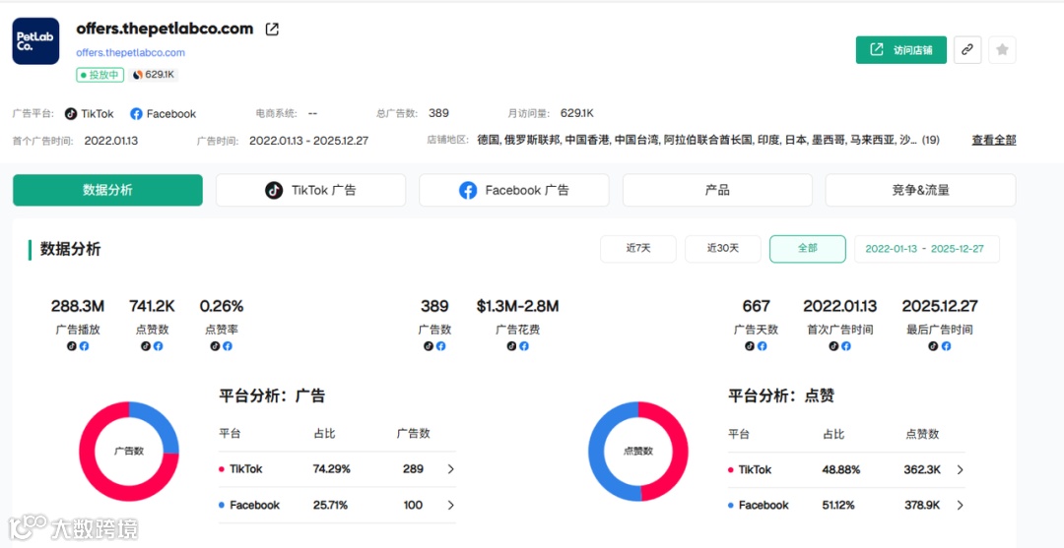Click the 74.29% TikTok ad share

tap(332, 468)
